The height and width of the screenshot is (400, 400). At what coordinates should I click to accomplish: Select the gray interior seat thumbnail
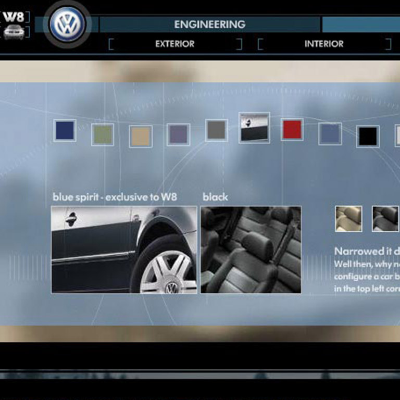(x=385, y=219)
